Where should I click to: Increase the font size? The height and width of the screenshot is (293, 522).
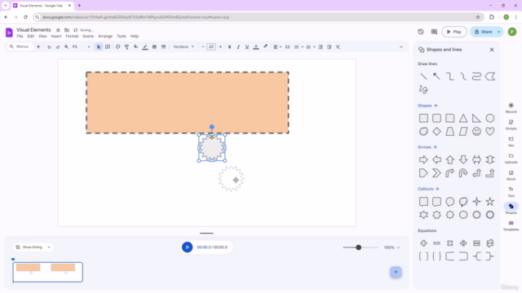point(220,47)
